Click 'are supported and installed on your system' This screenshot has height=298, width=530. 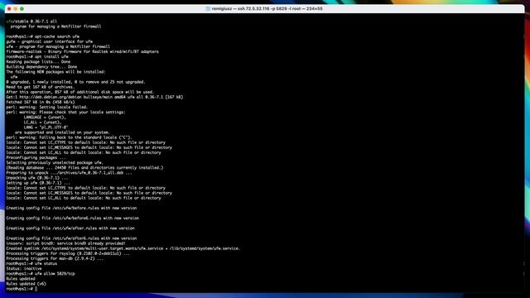[x=62, y=132]
